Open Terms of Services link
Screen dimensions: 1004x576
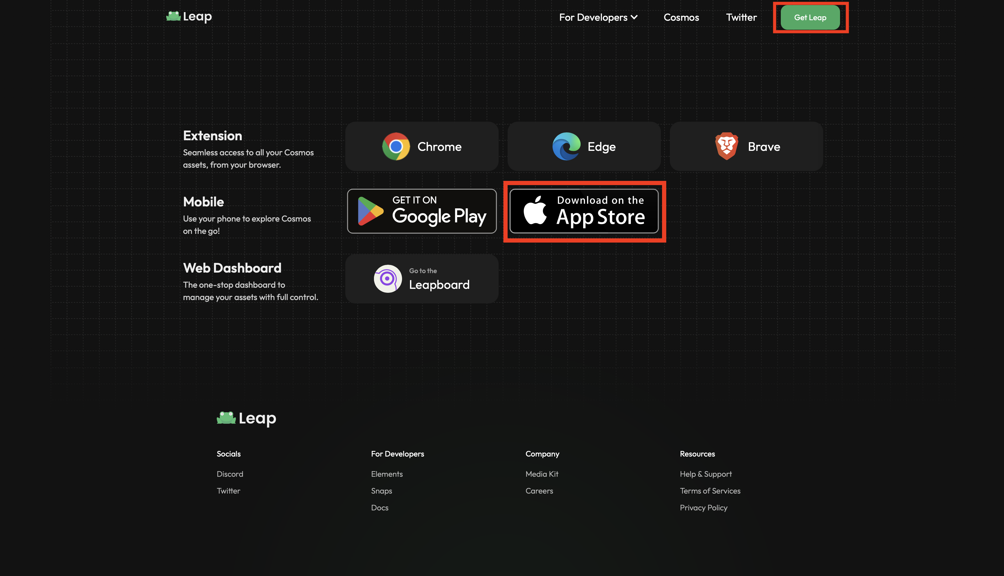(710, 491)
